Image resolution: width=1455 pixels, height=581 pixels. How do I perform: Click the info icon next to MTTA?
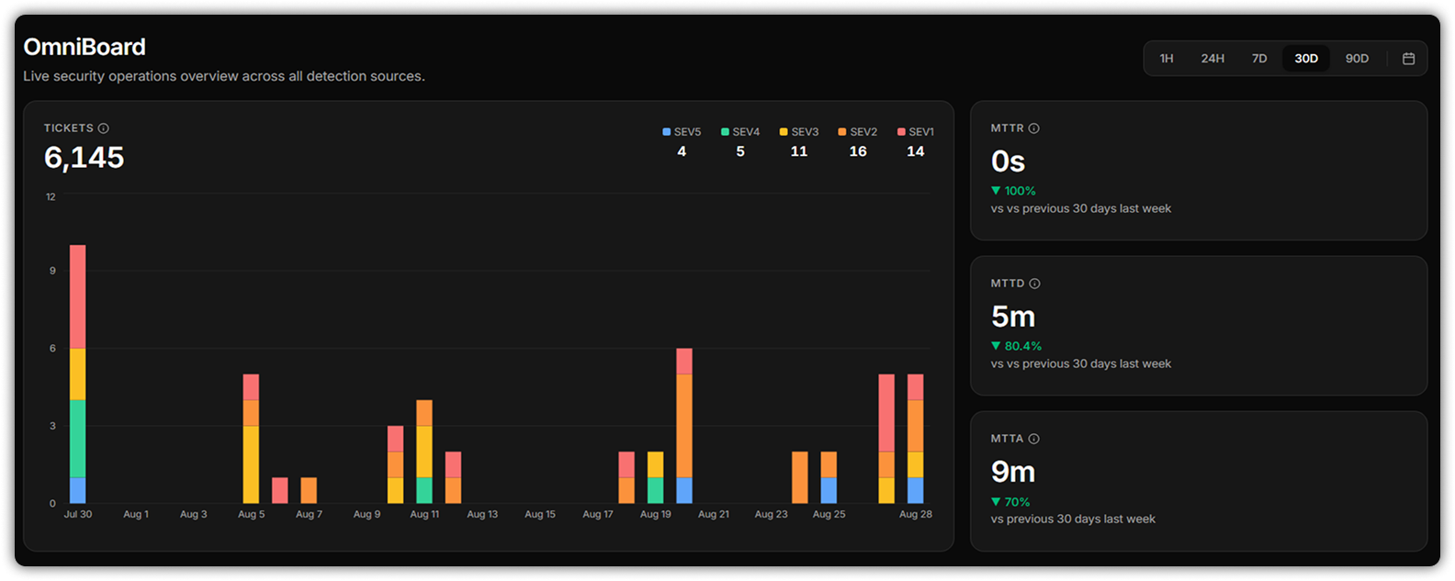[1034, 439]
